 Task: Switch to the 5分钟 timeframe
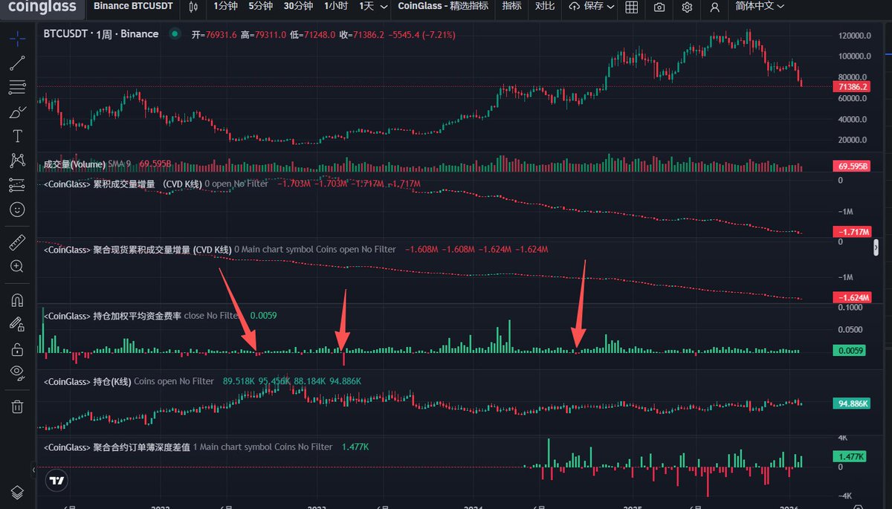260,7
